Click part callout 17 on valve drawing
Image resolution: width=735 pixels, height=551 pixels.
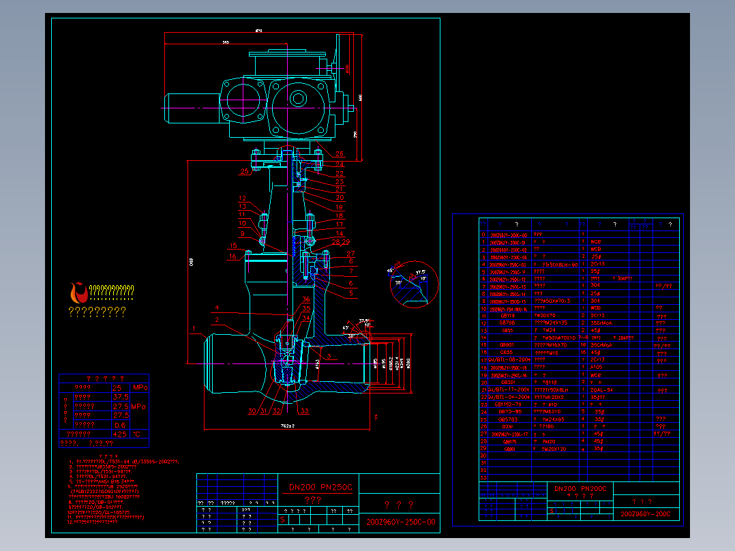340,224
